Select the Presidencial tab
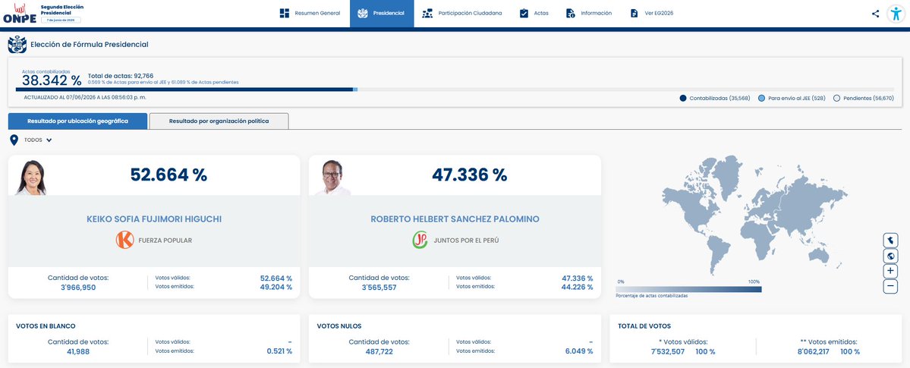The height and width of the screenshot is (368, 910). [x=382, y=14]
